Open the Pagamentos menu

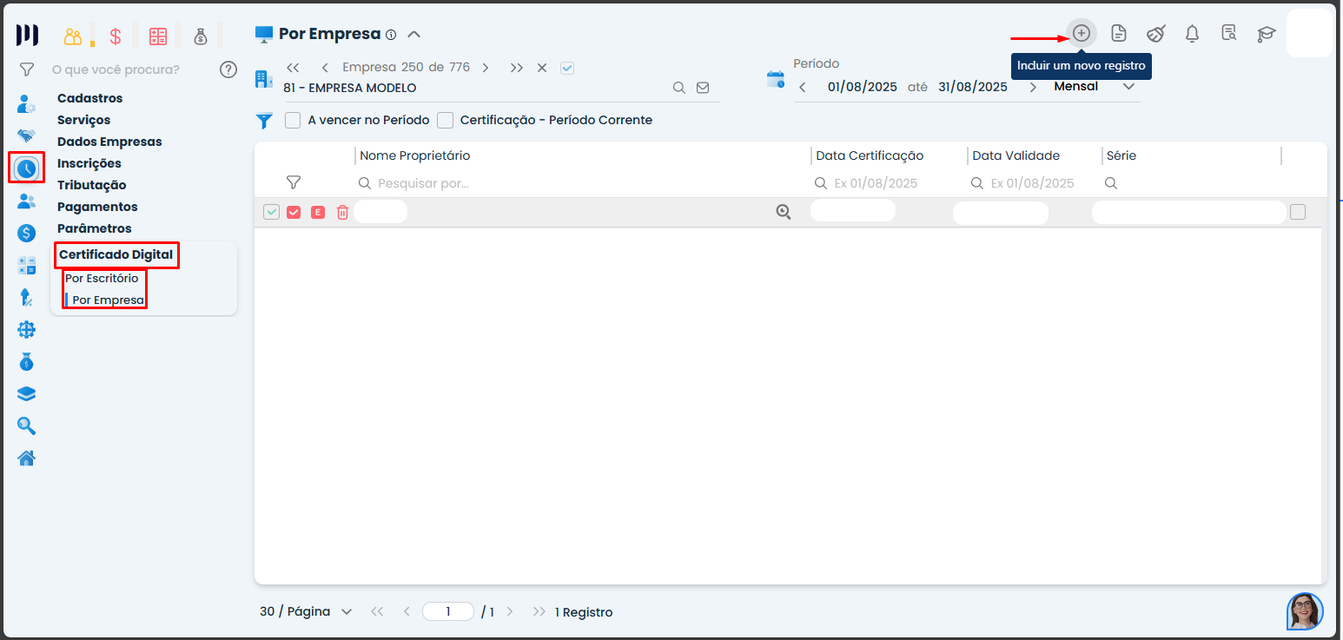pos(97,207)
